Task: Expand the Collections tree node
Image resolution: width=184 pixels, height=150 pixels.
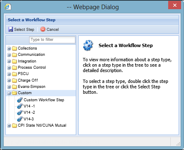Action: (9, 48)
